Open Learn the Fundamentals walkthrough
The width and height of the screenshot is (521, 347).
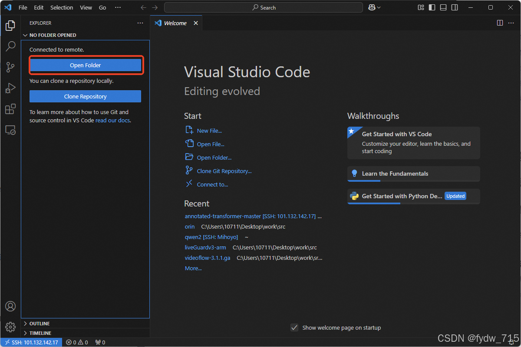tap(414, 173)
